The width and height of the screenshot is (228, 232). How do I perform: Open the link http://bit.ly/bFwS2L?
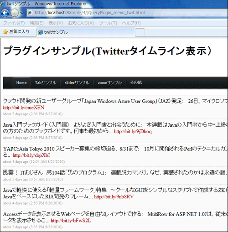point(71,221)
